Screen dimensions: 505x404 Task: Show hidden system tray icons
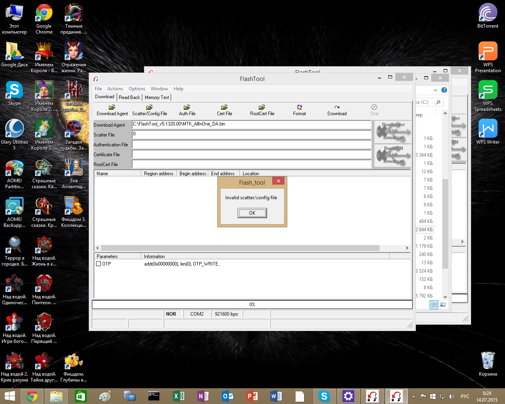[x=413, y=397]
